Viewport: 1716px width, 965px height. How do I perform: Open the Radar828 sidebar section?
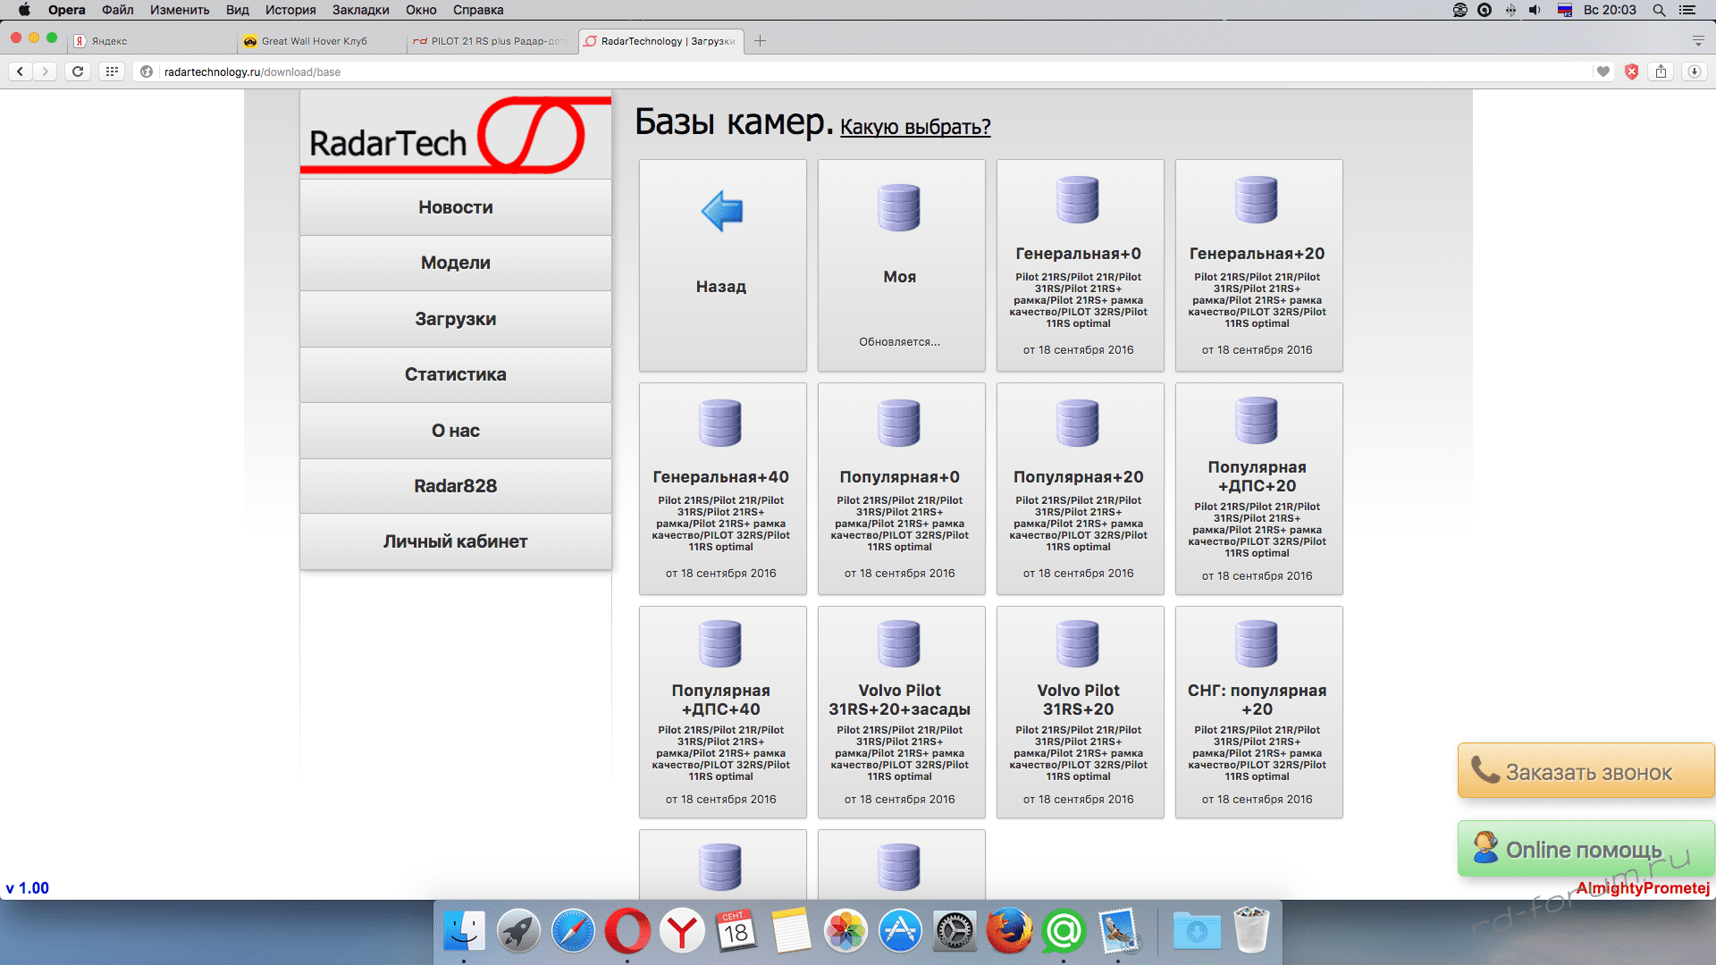point(456,486)
